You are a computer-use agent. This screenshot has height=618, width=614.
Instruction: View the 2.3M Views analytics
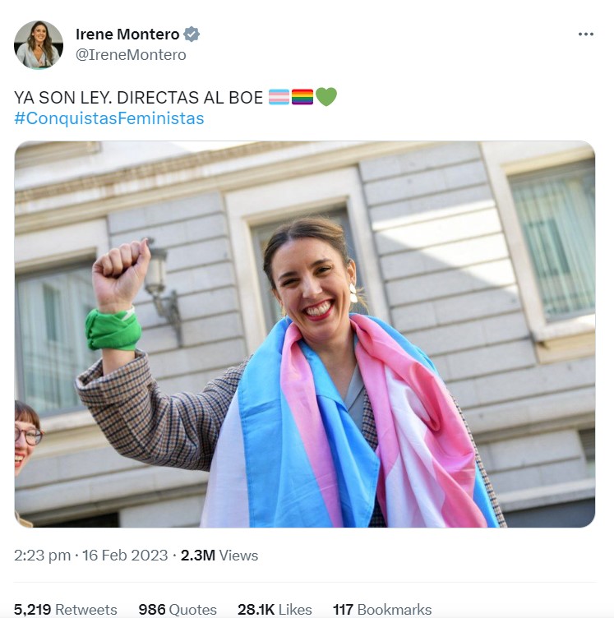(219, 556)
